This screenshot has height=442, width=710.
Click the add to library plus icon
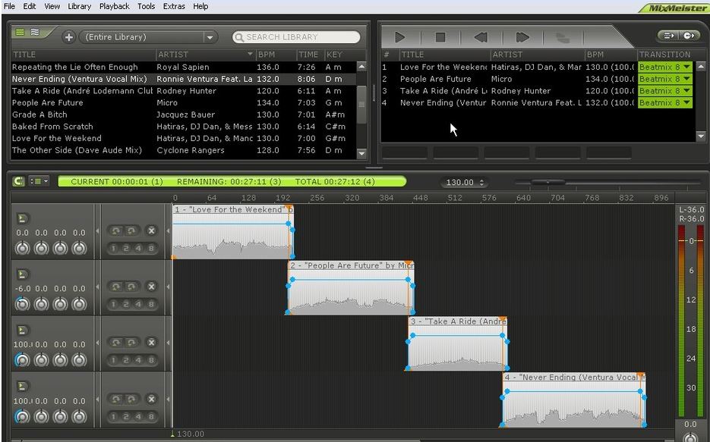(69, 37)
